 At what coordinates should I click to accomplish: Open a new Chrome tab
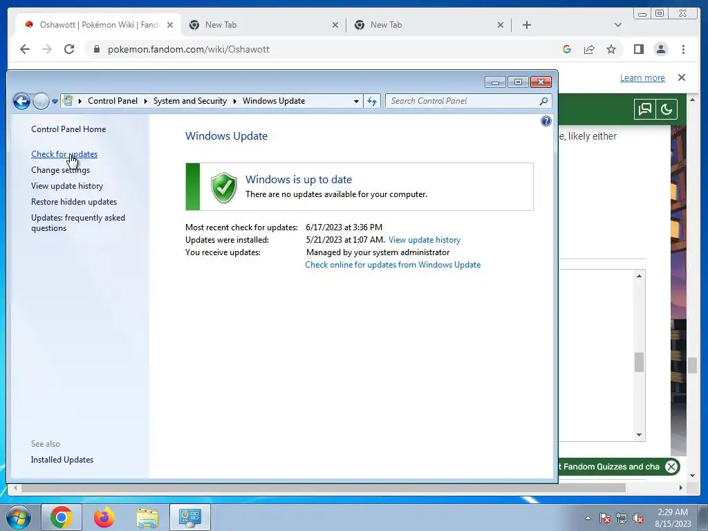pyautogui.click(x=526, y=25)
